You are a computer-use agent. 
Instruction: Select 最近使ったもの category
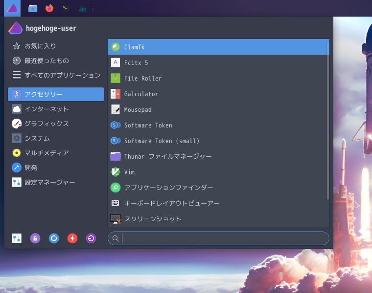click(56, 61)
